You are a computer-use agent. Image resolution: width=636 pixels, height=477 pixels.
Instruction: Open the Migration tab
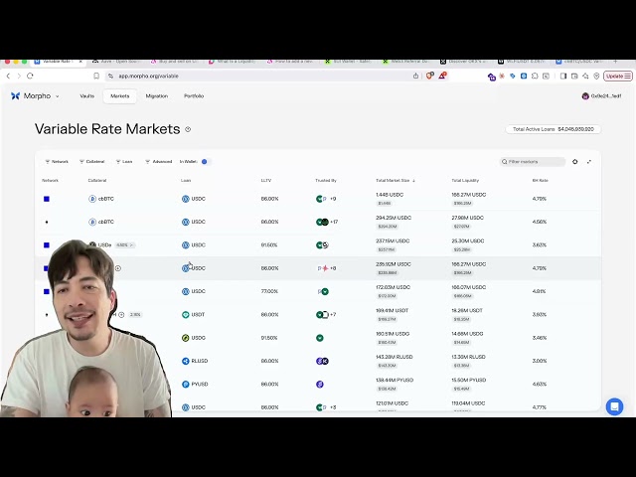157,96
